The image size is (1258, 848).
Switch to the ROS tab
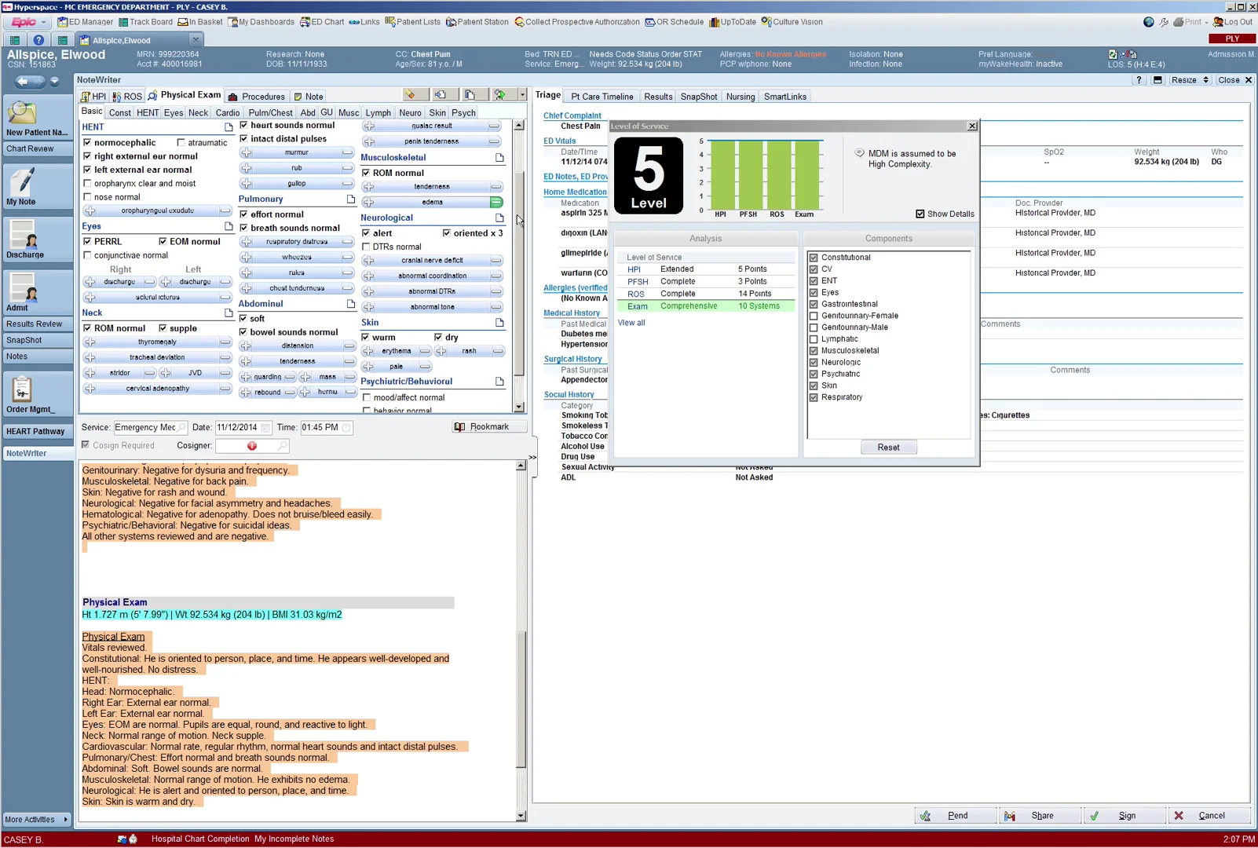click(127, 97)
